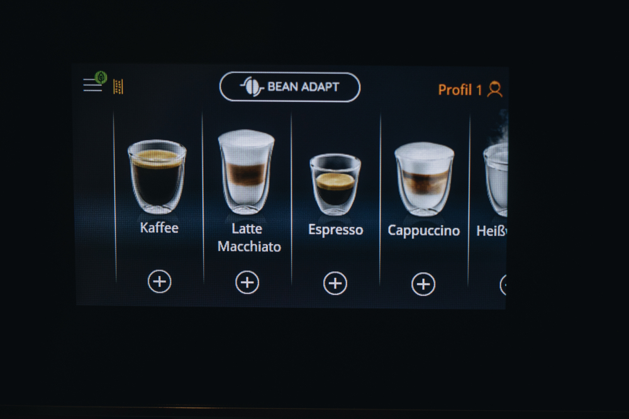This screenshot has width=629, height=419.
Task: Choose the Espresso text label
Action: [x=335, y=230]
